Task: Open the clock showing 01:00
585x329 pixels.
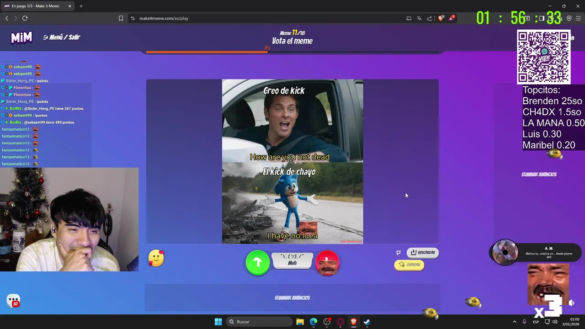Action: click(x=571, y=322)
